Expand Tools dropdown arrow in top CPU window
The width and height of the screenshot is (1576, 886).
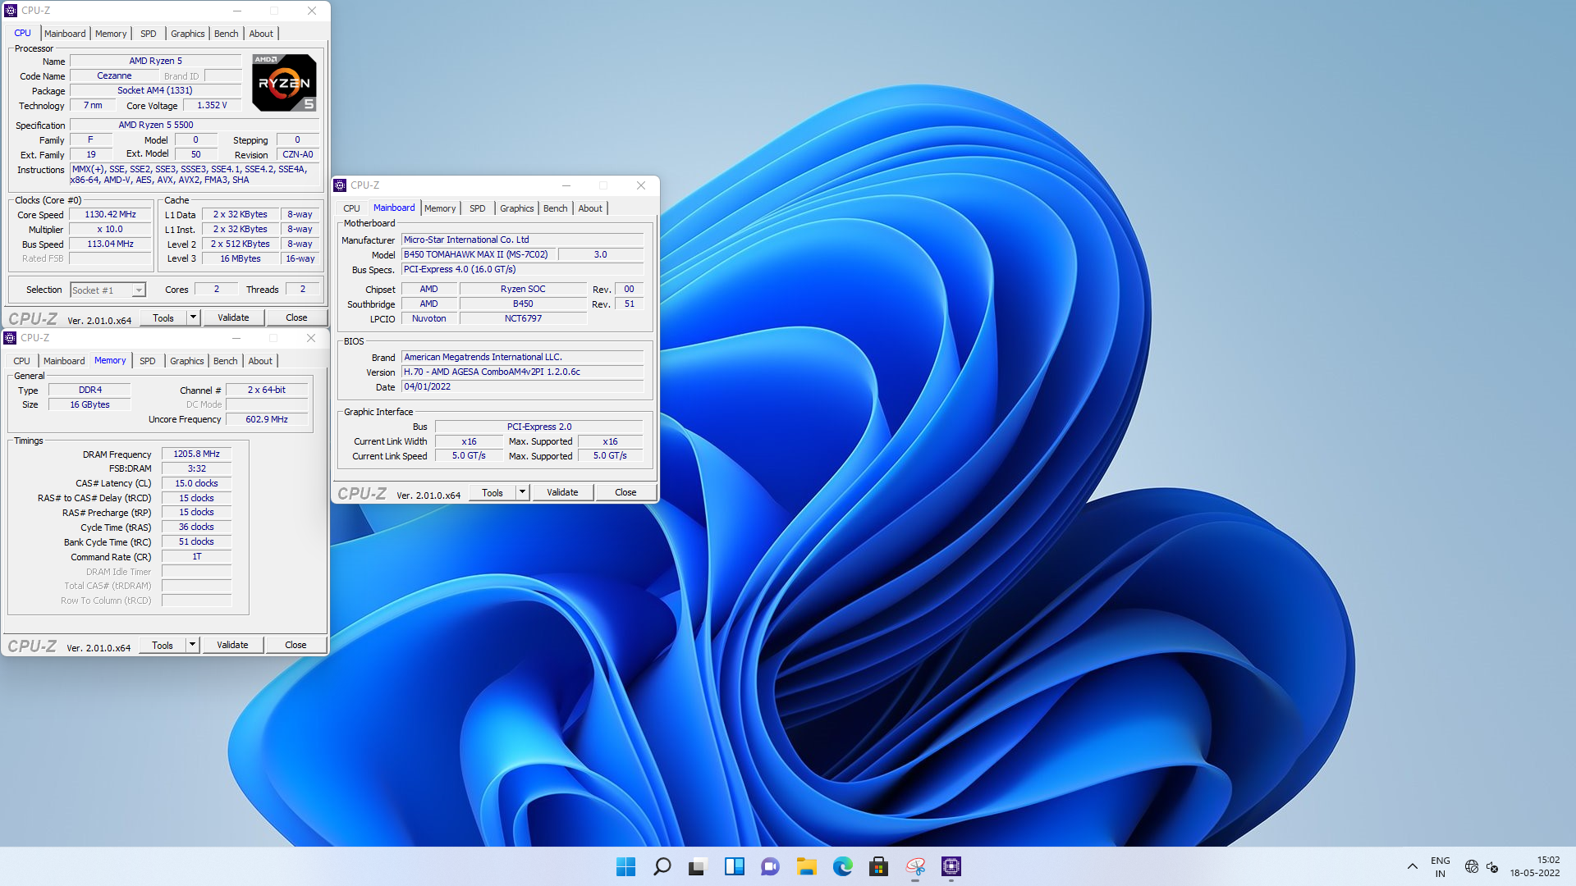[193, 318]
